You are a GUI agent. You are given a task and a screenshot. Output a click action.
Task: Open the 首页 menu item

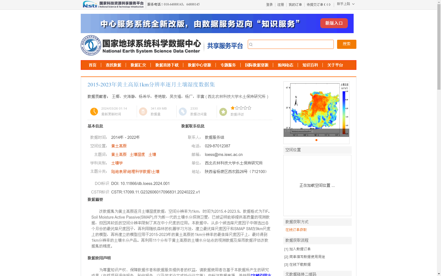93,65
